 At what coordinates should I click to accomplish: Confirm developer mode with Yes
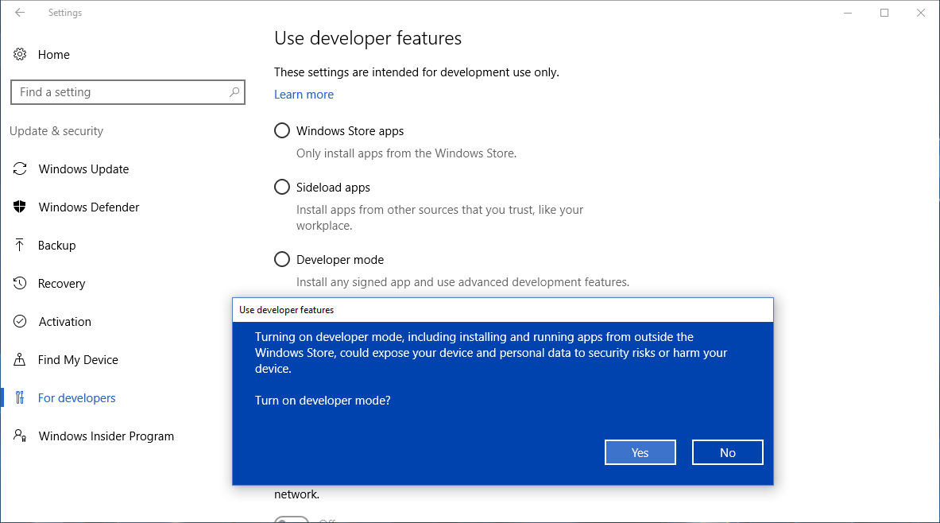point(640,452)
